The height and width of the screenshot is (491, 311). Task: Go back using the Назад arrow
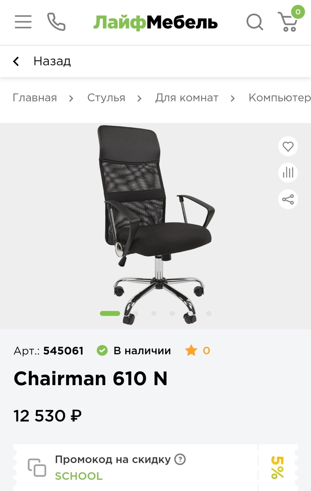(x=16, y=61)
